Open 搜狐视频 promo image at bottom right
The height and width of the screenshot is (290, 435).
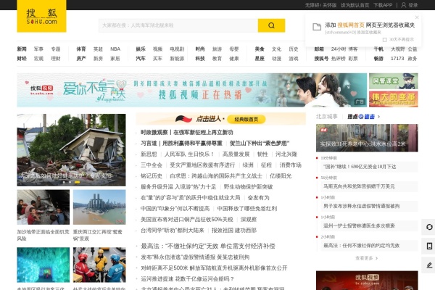click(x=367, y=281)
